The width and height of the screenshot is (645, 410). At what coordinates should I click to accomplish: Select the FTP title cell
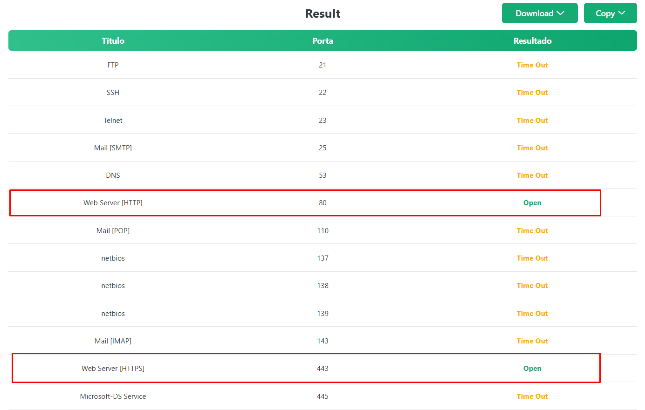tap(113, 65)
